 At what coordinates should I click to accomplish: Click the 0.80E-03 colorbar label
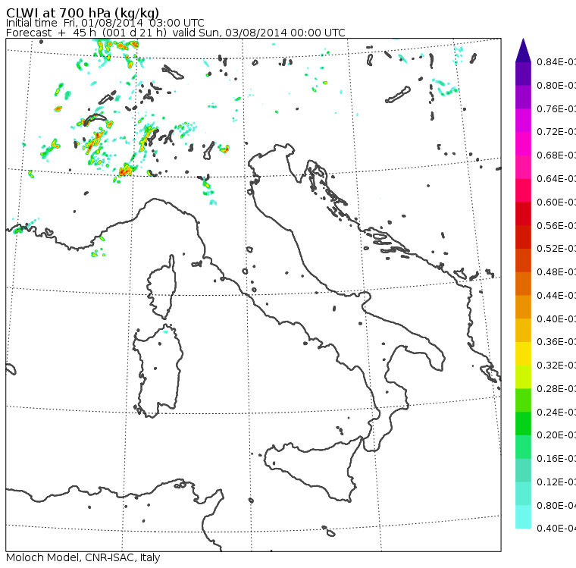coord(556,85)
